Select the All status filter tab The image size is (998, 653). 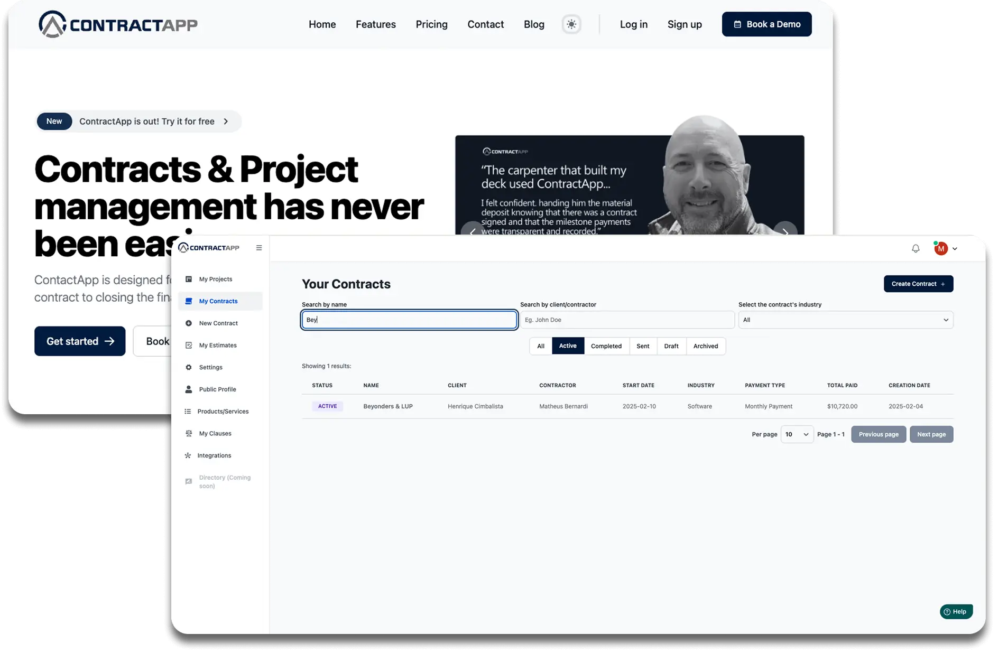pyautogui.click(x=541, y=346)
